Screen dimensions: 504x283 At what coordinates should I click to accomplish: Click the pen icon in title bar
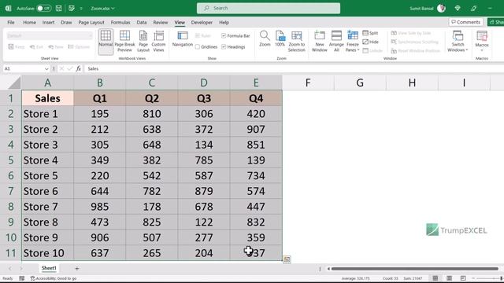pos(474,9)
